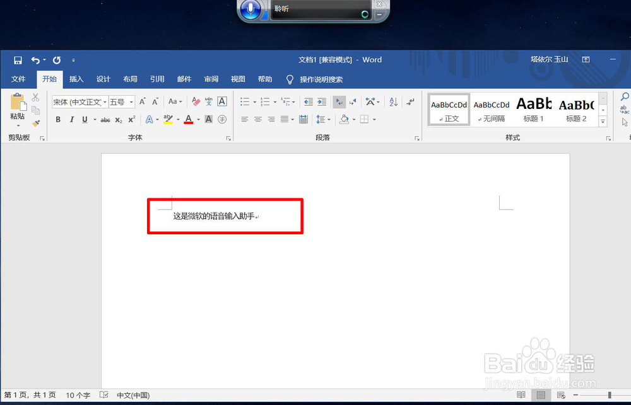Viewport: 631px width, 405px height.
Task: Open the font name combo box
Action: click(x=80, y=102)
